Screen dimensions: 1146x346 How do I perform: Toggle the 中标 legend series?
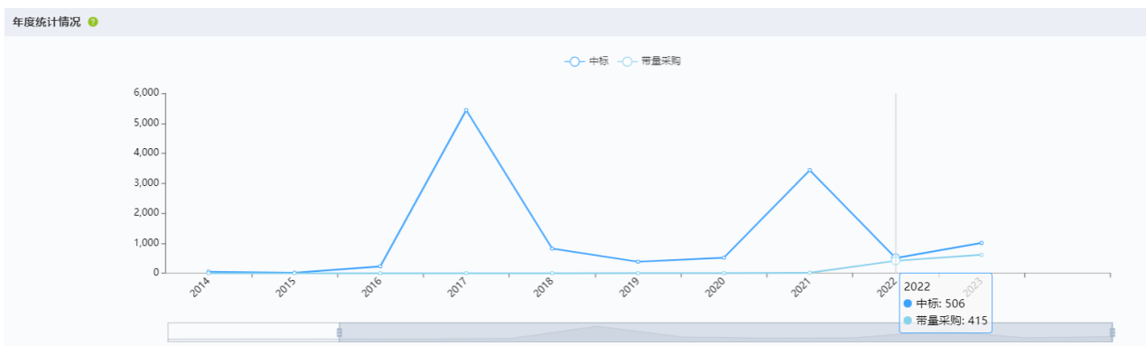(586, 61)
